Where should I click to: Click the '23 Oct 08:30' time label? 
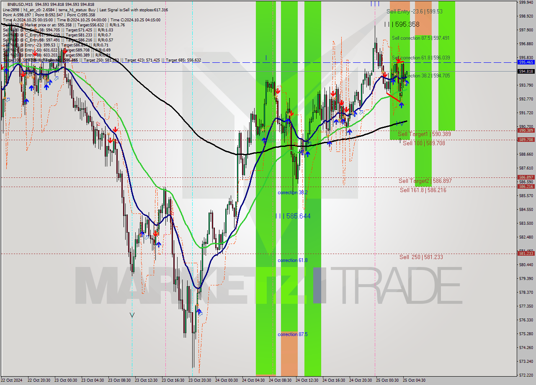pos(120,380)
